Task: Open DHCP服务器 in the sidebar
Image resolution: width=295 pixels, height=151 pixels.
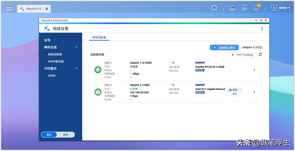Action: 56,61
